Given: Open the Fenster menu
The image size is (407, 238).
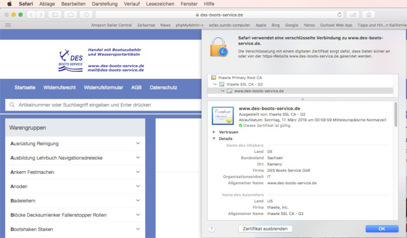Looking at the screenshot, I should (189, 4).
